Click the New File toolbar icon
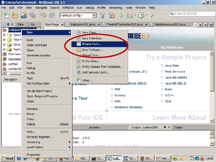216x162 pixels. [6, 15]
